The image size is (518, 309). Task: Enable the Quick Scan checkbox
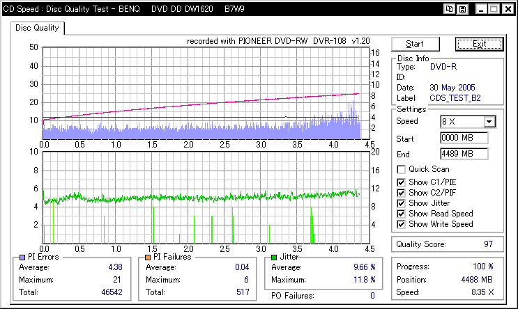401,170
